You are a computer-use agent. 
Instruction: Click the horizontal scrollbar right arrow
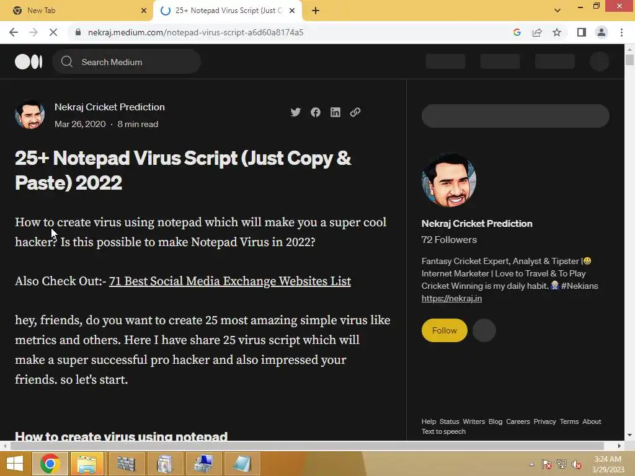tap(619, 446)
